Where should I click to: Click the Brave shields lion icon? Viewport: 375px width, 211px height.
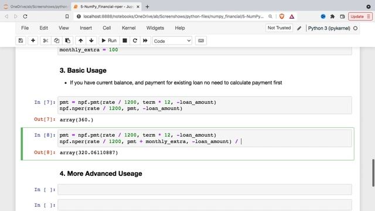coord(282,16)
